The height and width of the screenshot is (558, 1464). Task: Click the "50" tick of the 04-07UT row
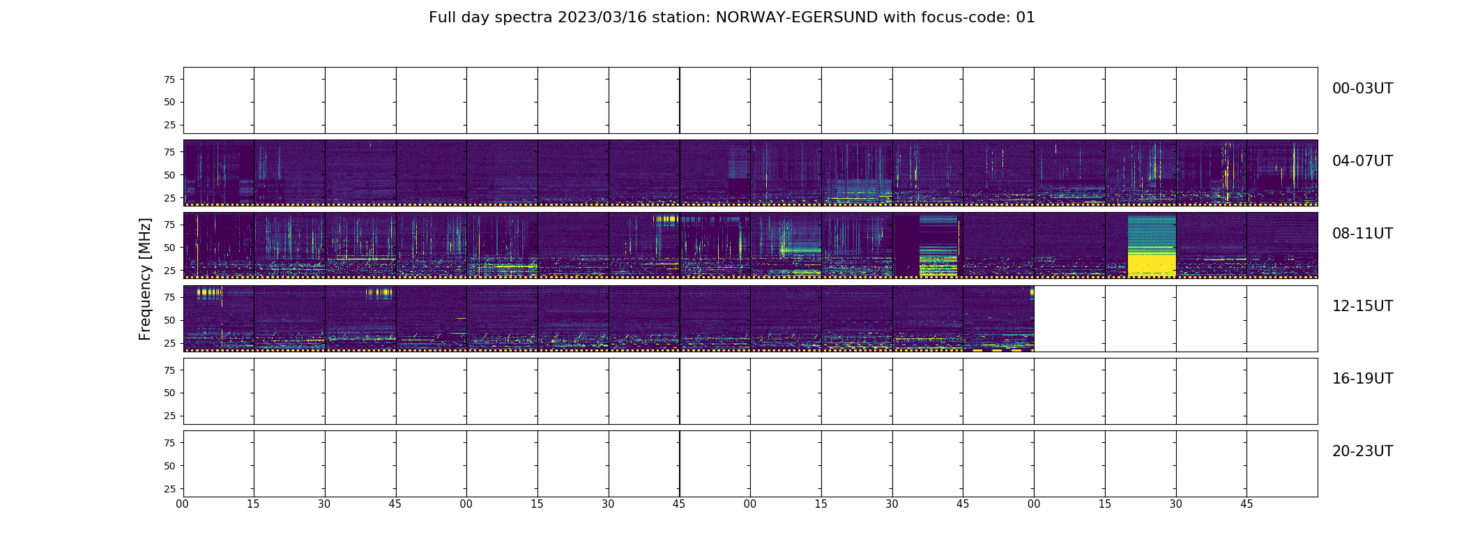[x=169, y=175]
